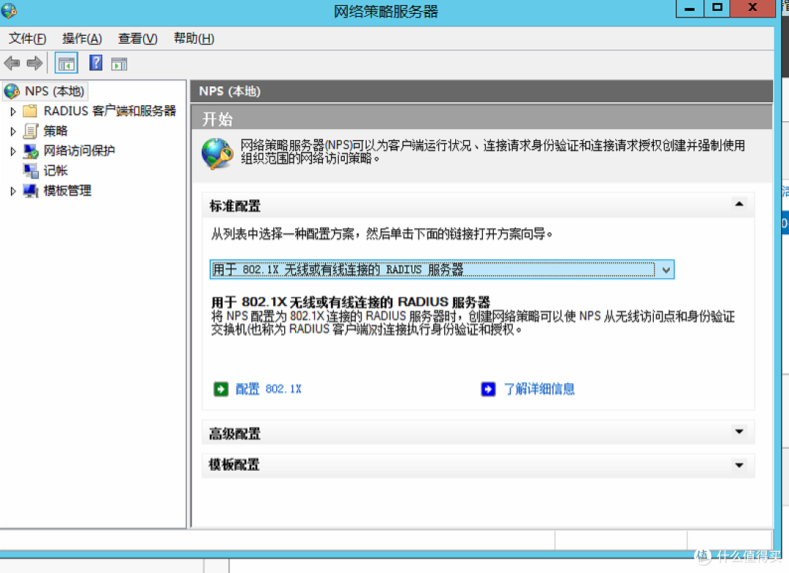Select the 网络访问保护 node icon

click(x=30, y=150)
